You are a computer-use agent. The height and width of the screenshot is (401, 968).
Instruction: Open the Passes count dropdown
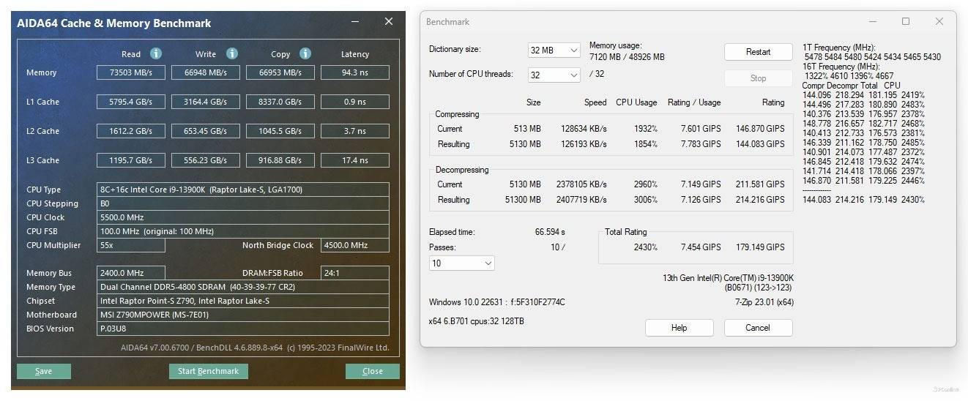click(x=461, y=263)
